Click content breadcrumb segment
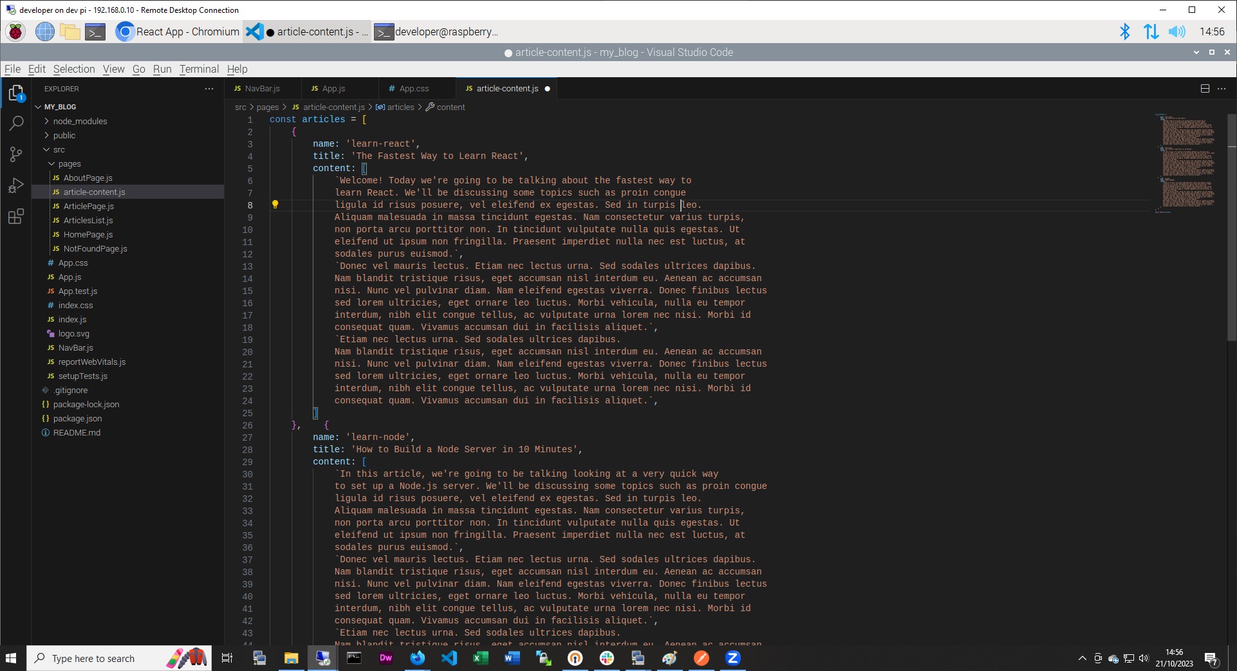 tap(451, 107)
